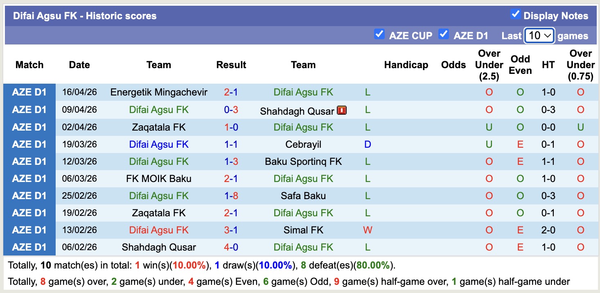600x293 pixels.
Task: Click the Over Under (2.5) column header
Action: tap(489, 65)
